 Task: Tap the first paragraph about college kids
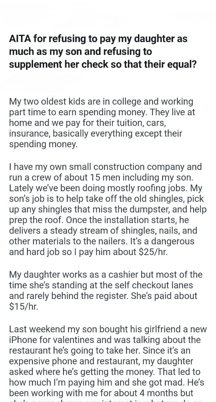point(102,123)
